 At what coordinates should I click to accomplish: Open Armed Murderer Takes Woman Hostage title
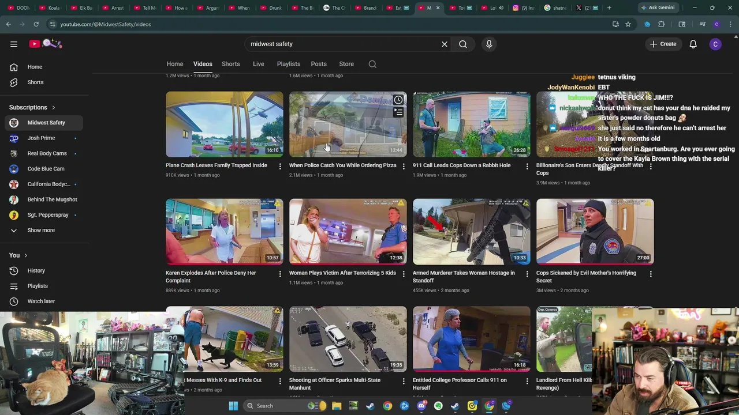click(464, 277)
